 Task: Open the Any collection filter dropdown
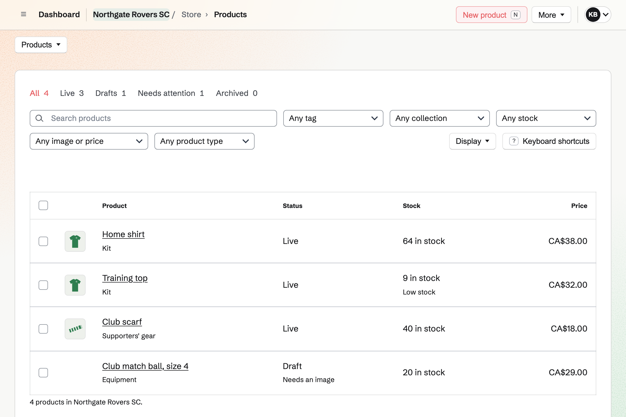coord(440,118)
